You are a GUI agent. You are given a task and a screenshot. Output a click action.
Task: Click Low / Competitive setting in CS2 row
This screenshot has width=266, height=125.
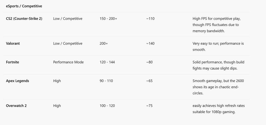pyautogui.click(x=68, y=19)
